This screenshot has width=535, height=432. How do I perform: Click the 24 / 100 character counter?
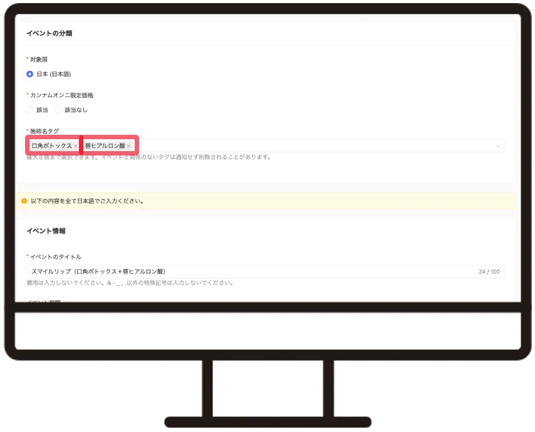pyautogui.click(x=489, y=272)
